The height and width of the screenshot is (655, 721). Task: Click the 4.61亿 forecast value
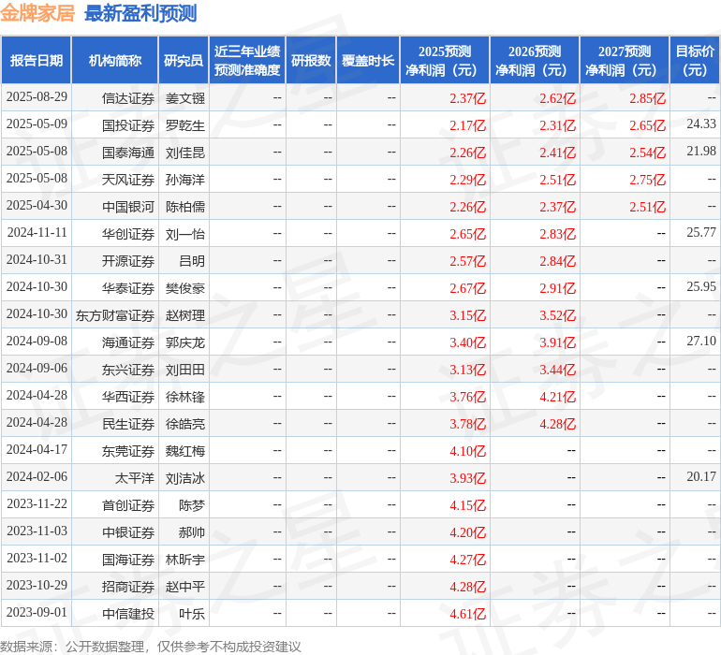point(467,614)
